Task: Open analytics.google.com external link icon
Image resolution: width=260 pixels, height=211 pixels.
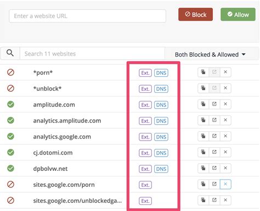Action: pyautogui.click(x=214, y=136)
